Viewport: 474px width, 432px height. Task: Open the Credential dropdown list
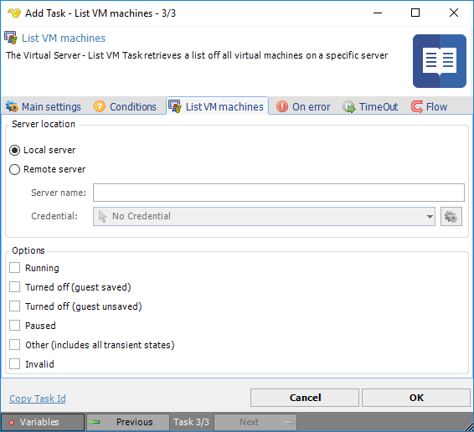tap(264, 217)
